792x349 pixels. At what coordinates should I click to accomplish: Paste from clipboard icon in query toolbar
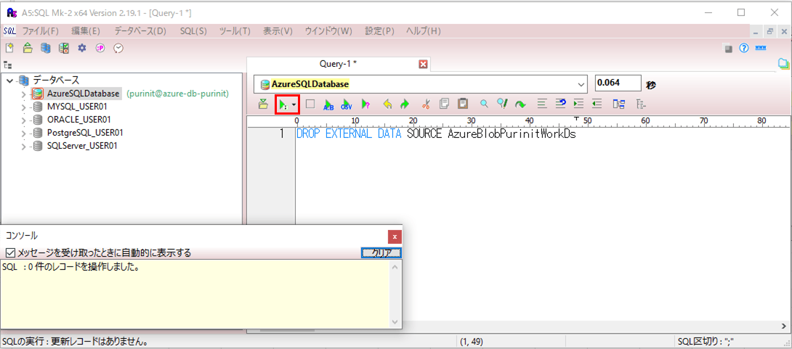coord(461,104)
